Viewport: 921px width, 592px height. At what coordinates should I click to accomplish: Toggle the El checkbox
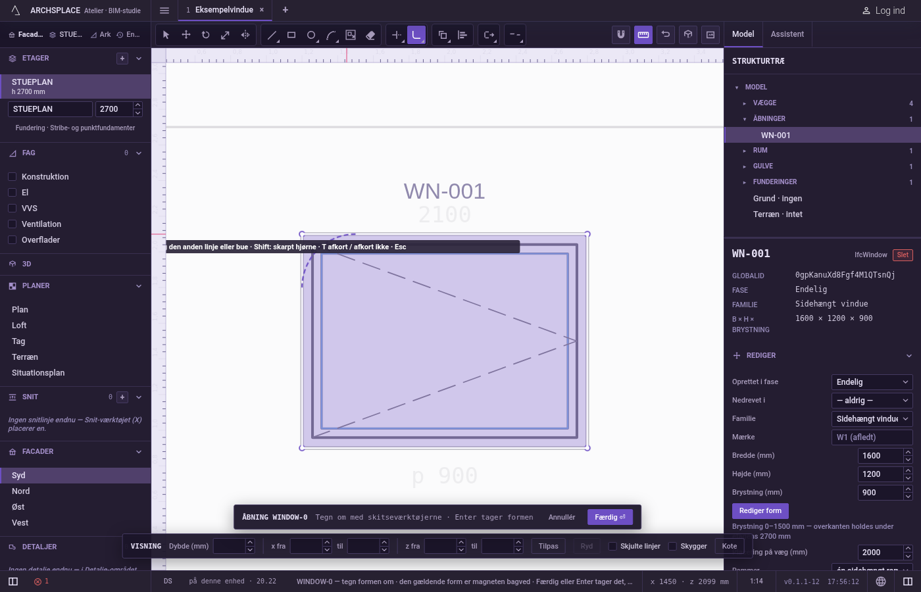[x=12, y=193]
